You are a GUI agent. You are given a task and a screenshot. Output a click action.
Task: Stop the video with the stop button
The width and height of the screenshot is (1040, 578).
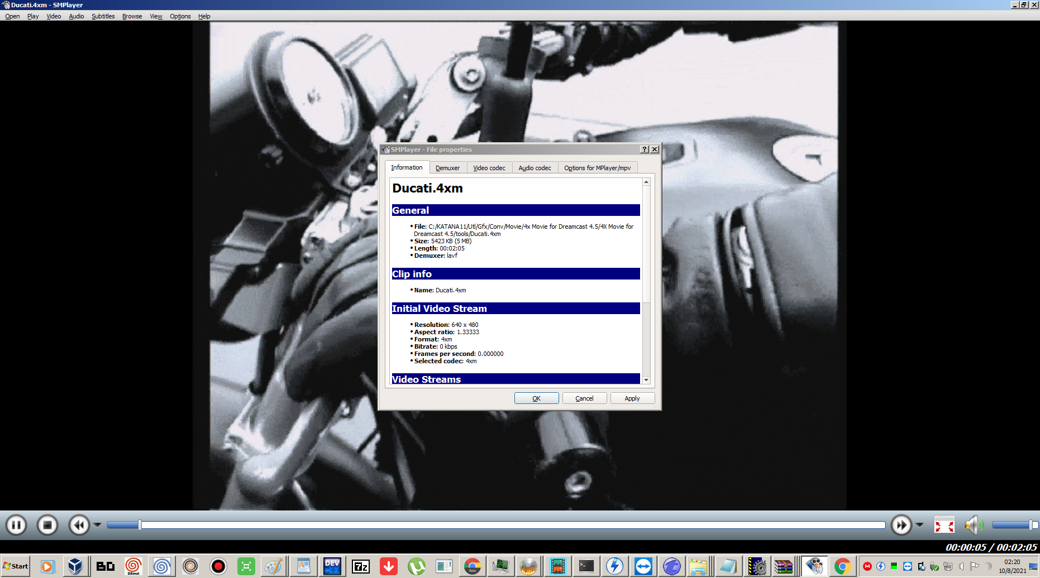coord(47,525)
